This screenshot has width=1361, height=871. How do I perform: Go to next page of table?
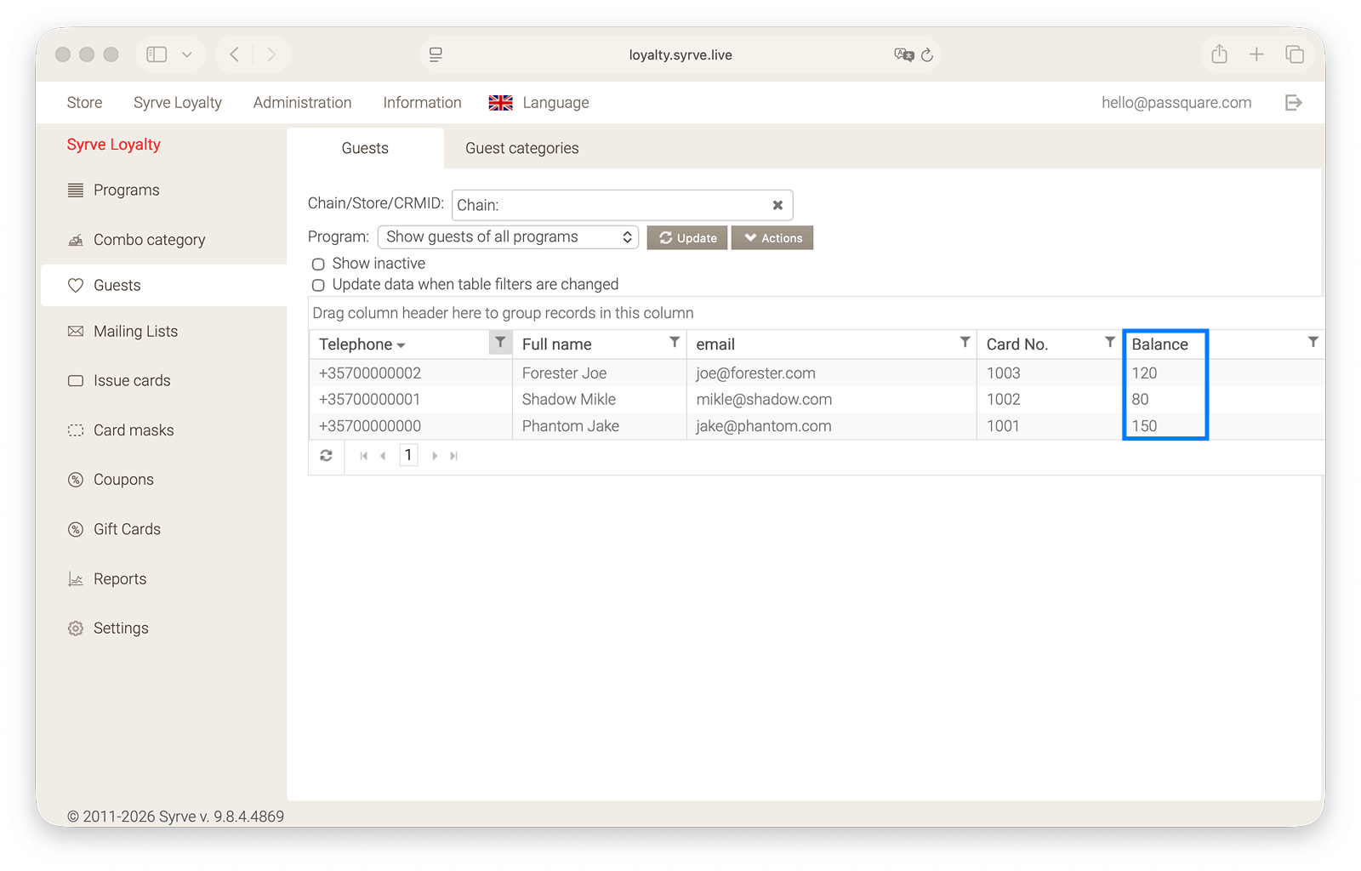click(435, 456)
